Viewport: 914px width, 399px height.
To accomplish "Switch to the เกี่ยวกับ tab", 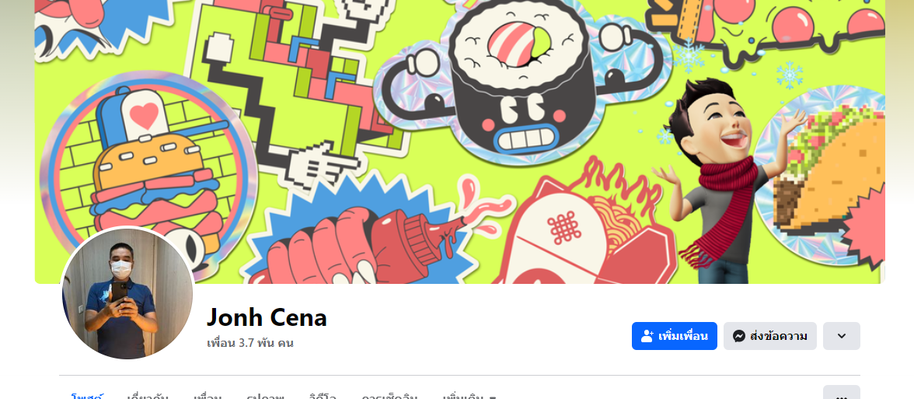I will [x=148, y=395].
